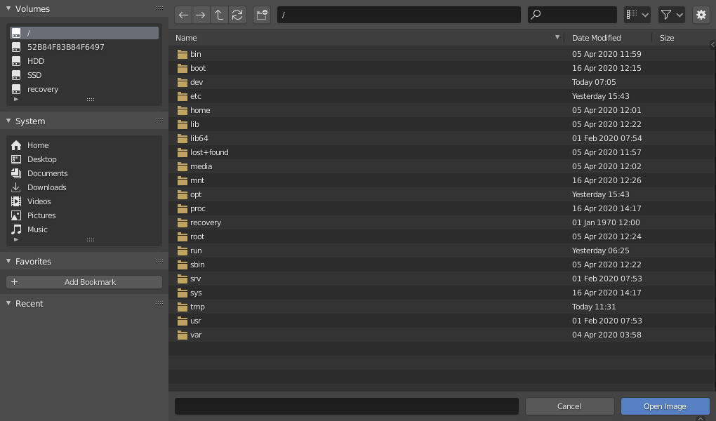Click Add Bookmark in Favorites
This screenshot has height=421, width=716.
pos(84,281)
